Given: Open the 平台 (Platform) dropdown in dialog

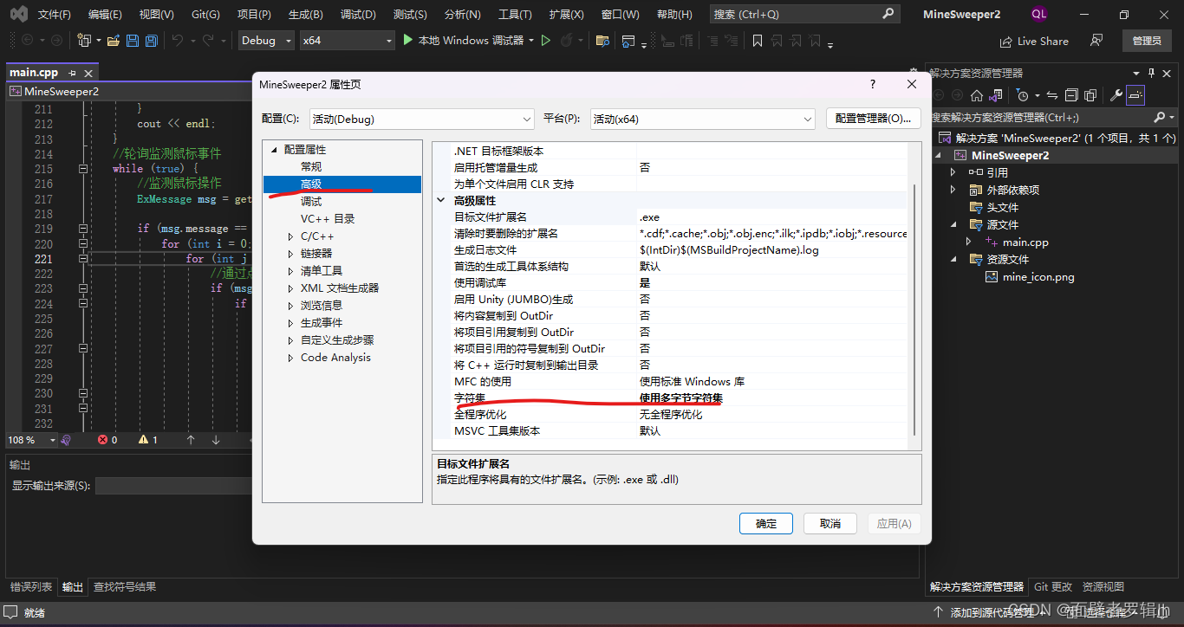Looking at the screenshot, I should coord(703,119).
